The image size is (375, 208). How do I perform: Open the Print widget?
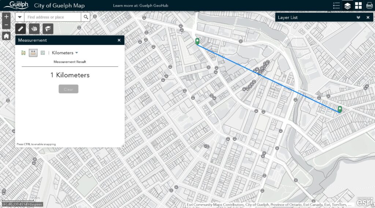click(x=369, y=5)
